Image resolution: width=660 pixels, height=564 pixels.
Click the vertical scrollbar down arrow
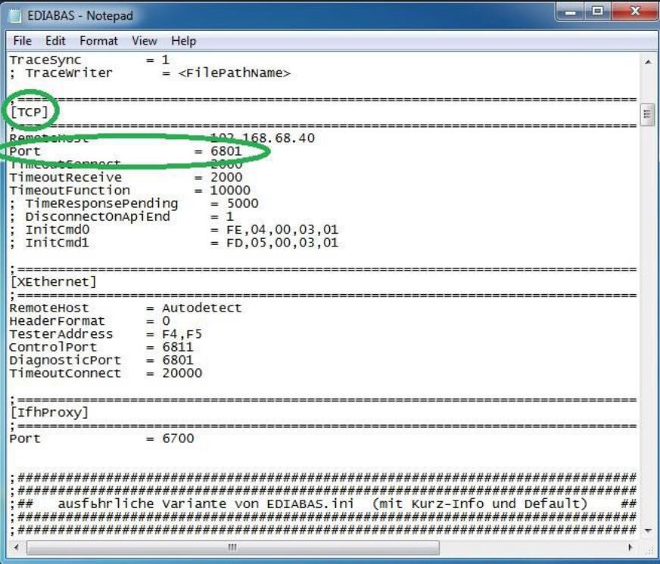(x=648, y=531)
